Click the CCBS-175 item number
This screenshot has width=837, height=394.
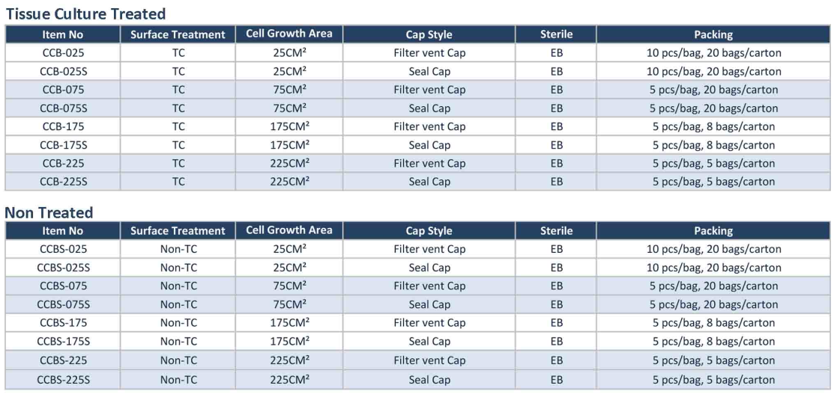point(62,323)
